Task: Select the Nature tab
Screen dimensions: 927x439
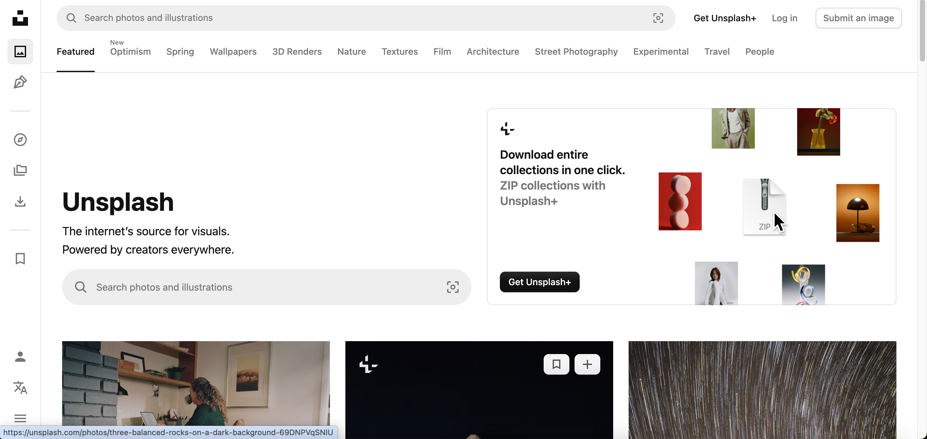Action: coord(351,51)
